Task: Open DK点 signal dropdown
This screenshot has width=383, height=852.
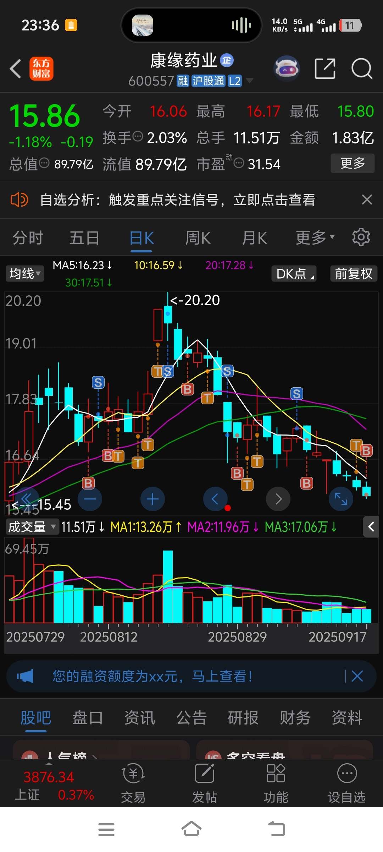Action: (294, 274)
